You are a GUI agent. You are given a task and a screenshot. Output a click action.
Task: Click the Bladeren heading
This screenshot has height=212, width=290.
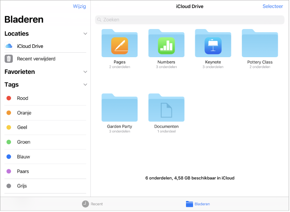click(24, 19)
